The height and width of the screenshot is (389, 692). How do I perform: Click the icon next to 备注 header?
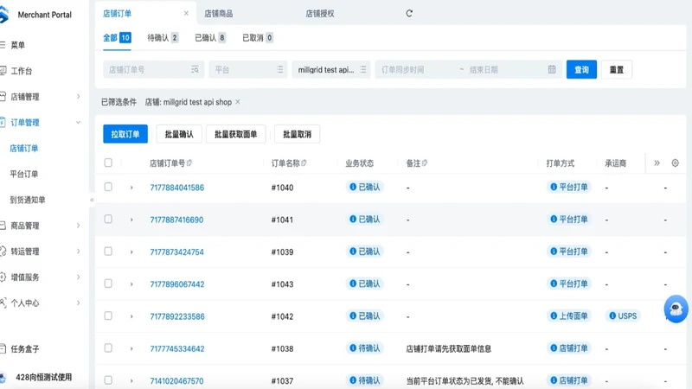coord(424,163)
